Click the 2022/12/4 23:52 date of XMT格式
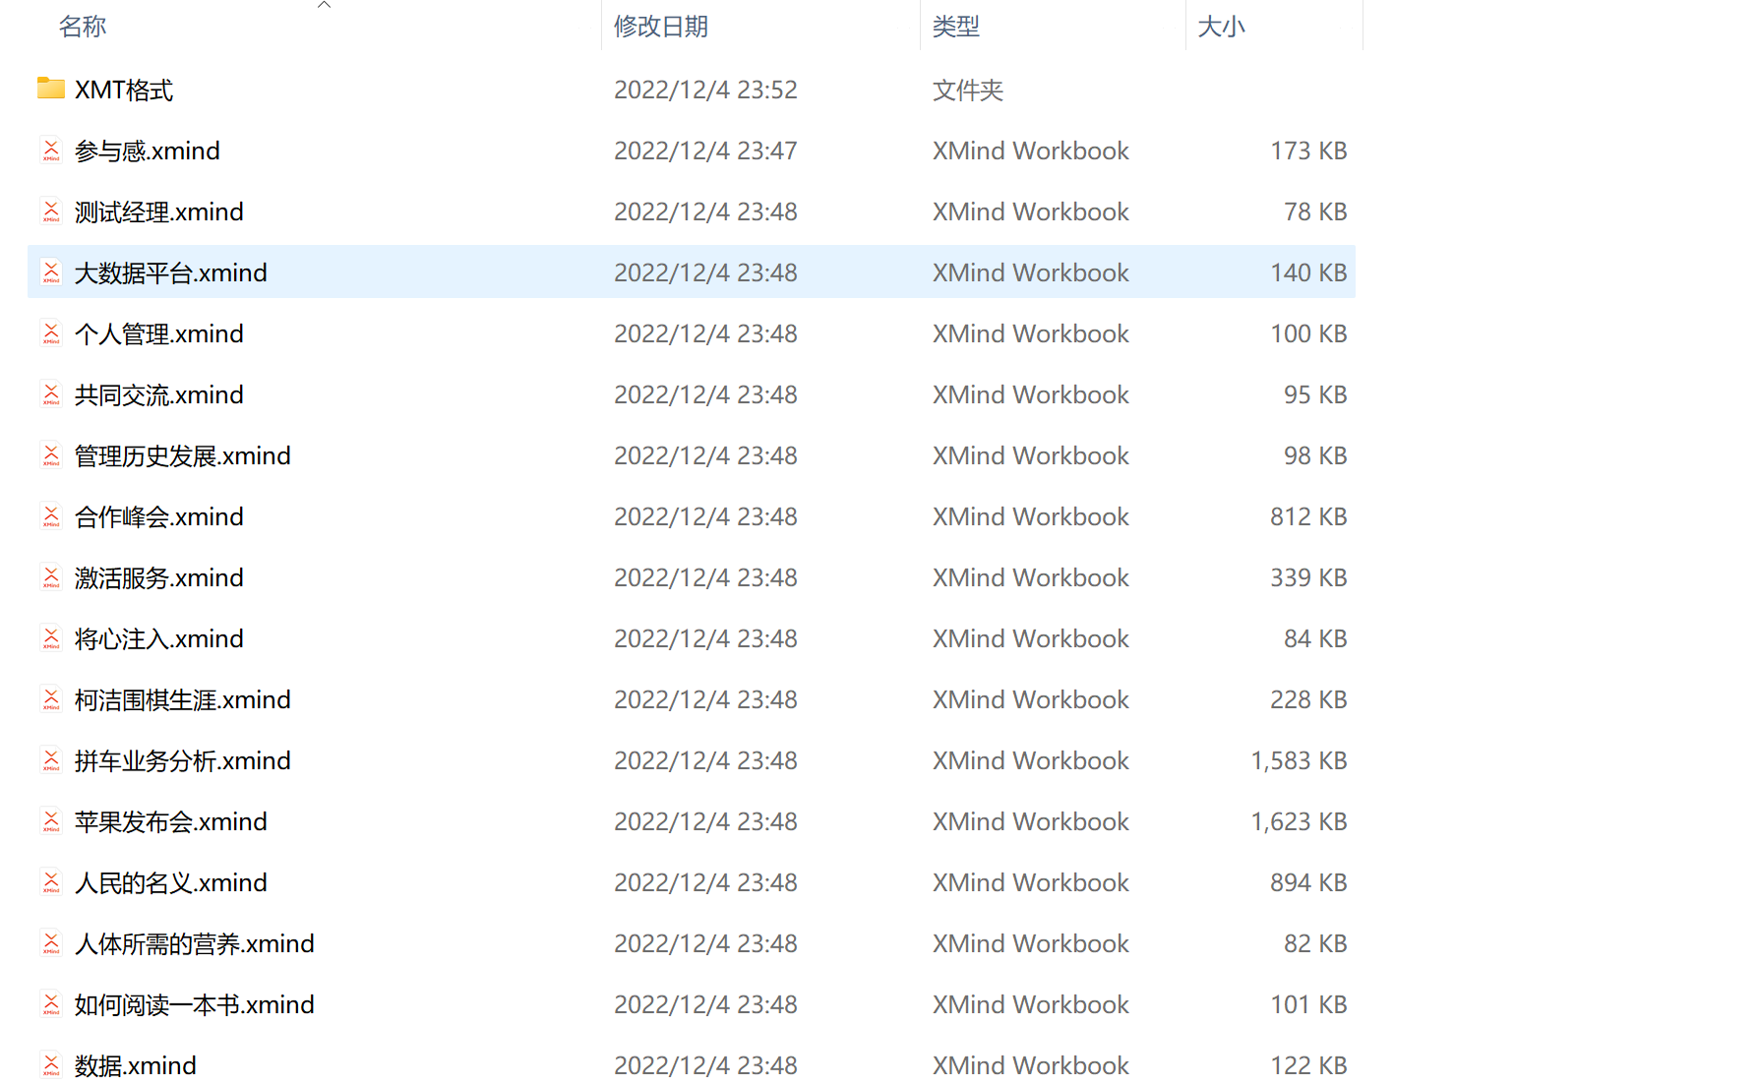This screenshot has width=1757, height=1086. click(705, 90)
